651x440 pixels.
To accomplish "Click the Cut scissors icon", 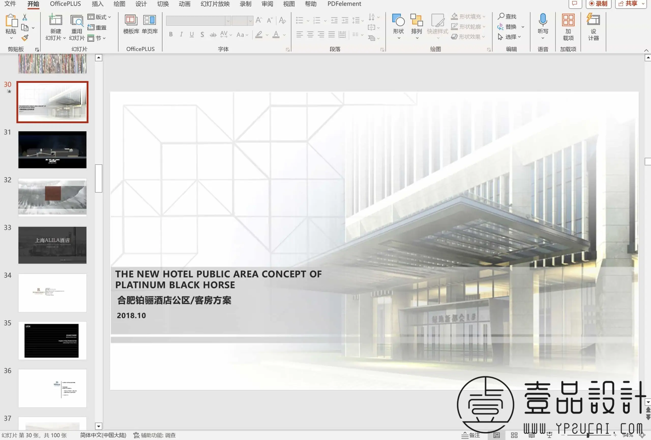I will pos(25,17).
